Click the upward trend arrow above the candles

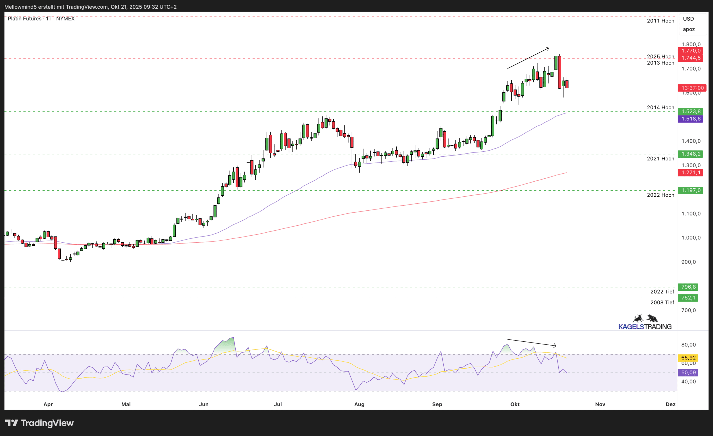(x=528, y=58)
